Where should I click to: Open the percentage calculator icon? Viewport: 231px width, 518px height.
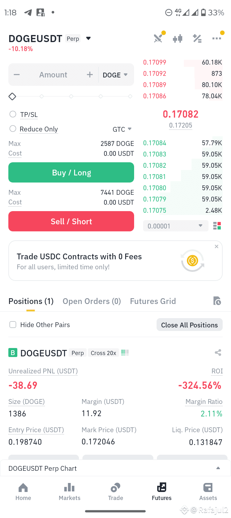click(197, 39)
